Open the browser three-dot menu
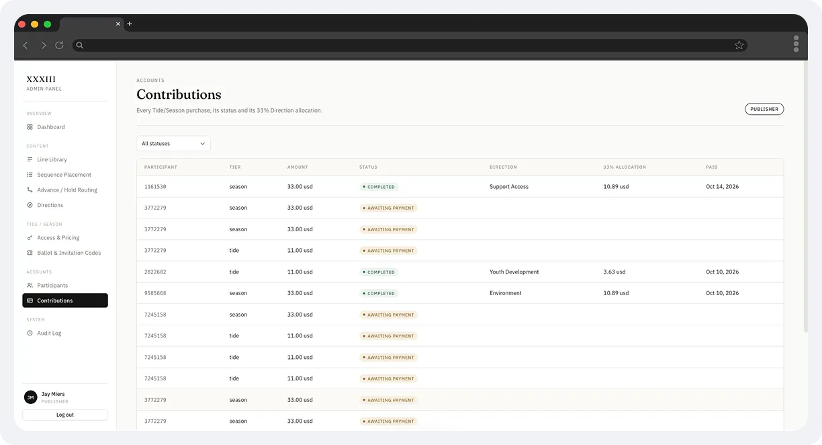 click(796, 44)
